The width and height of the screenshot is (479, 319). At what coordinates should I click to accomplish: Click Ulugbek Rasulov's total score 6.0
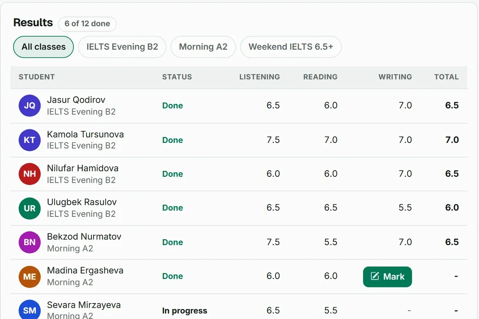pos(452,208)
